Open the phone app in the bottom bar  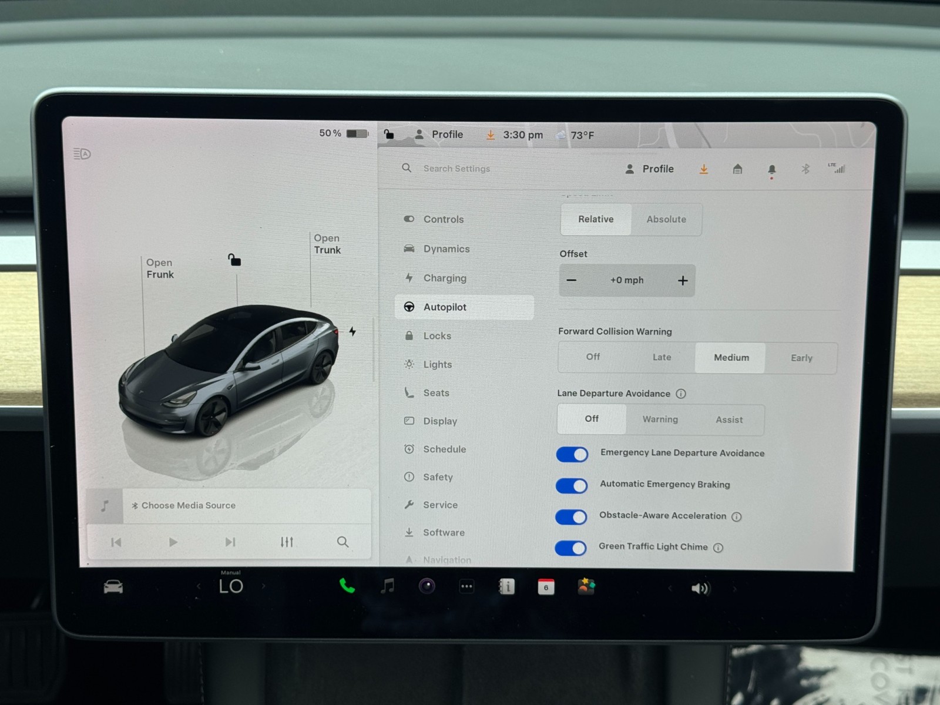tap(347, 586)
